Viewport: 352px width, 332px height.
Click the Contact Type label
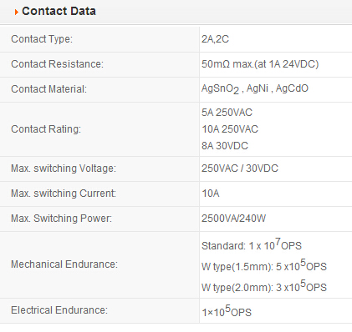coord(42,39)
